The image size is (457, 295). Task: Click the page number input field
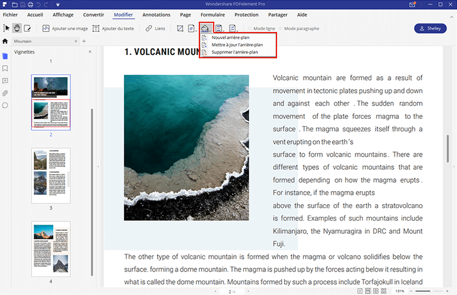[x=232, y=291]
